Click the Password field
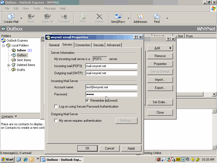This screenshot has height=163, width=217. (111, 94)
